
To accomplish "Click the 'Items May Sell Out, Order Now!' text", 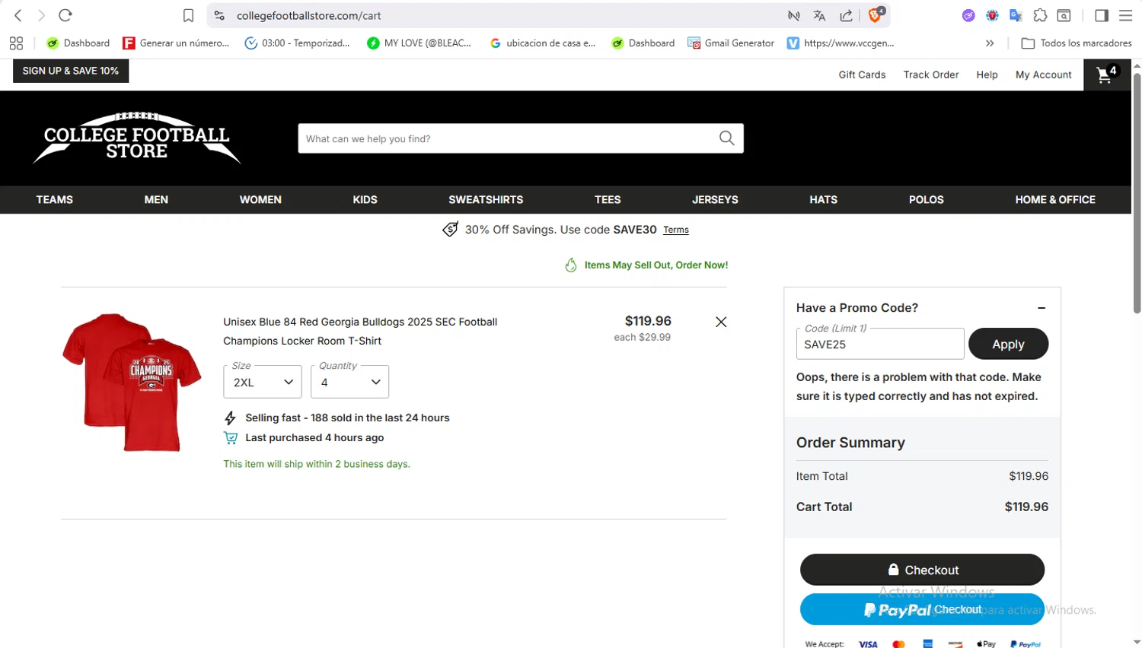I will pos(656,265).
